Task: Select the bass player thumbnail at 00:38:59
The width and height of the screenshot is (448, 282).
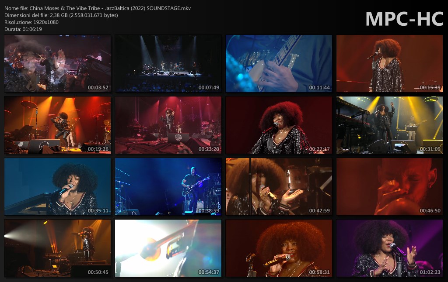Action: 168,187
